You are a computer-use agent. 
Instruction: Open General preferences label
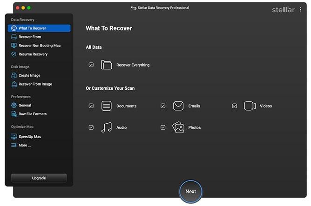coord(25,105)
